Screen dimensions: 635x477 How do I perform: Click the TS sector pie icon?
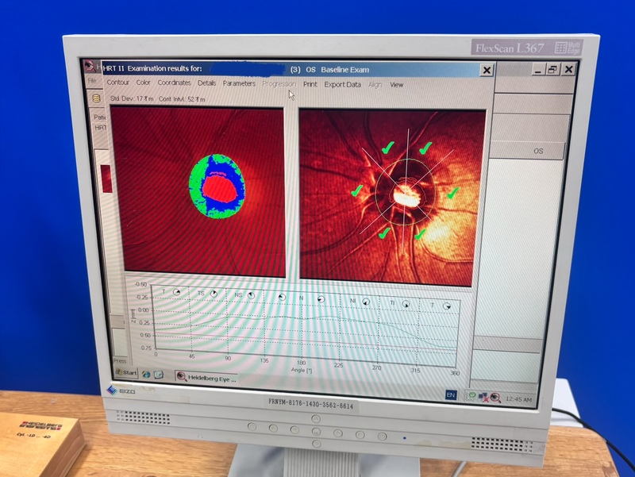pos(214,294)
